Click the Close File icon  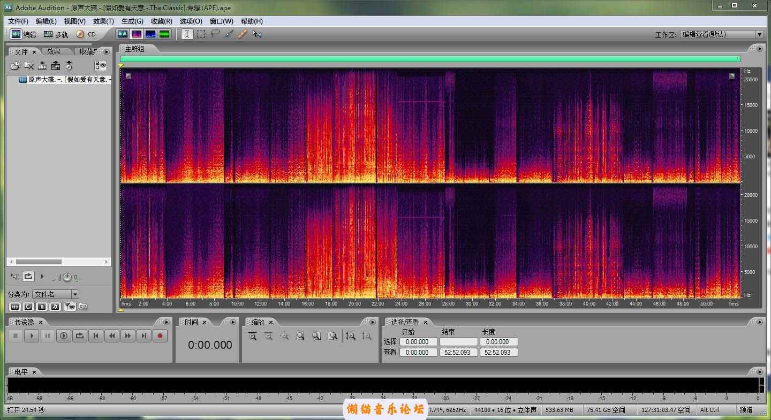(x=29, y=66)
